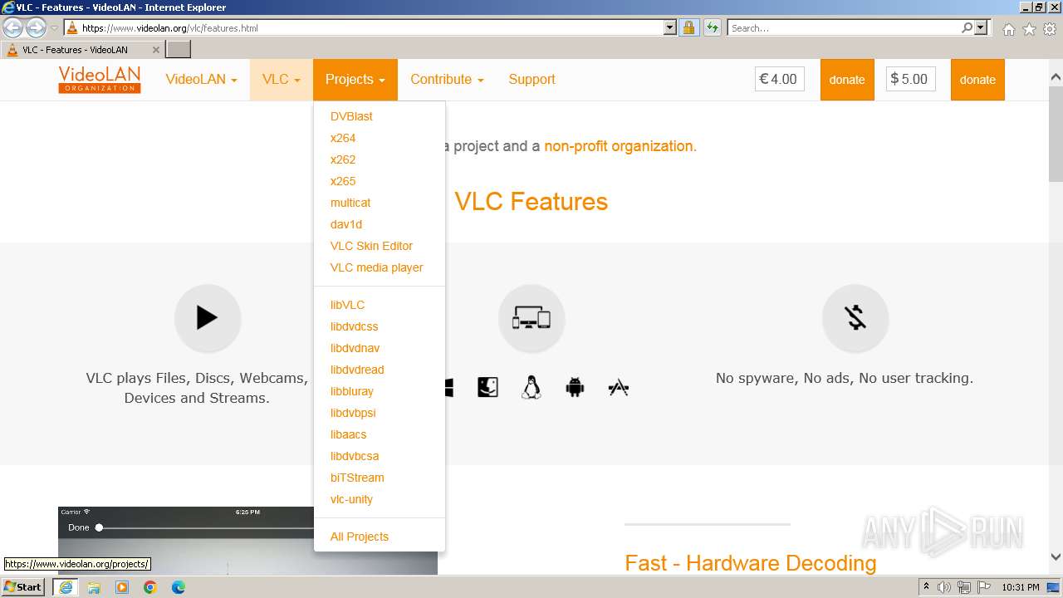Choose dav1d in Projects menu

click(x=346, y=224)
